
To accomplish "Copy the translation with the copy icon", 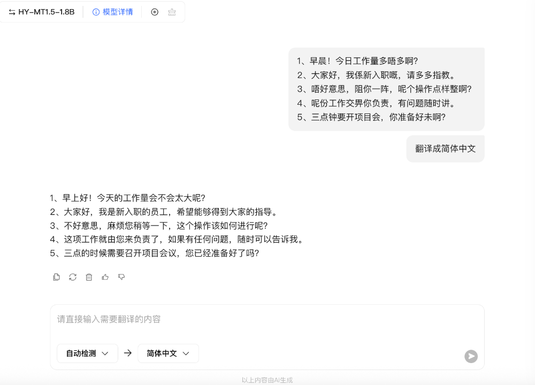I will [56, 277].
